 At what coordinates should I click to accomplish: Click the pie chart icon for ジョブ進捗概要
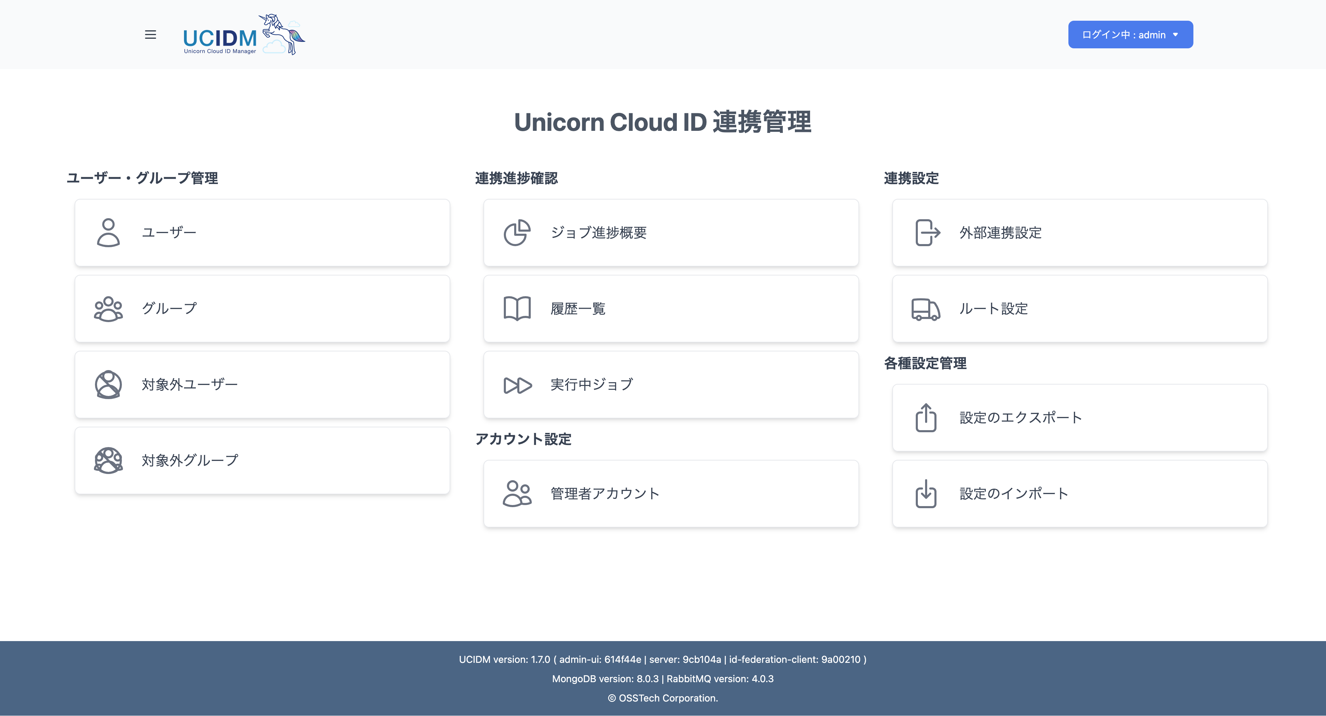point(517,233)
